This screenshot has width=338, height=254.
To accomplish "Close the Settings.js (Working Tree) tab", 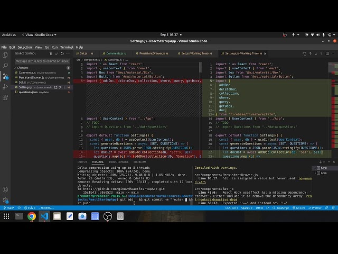I will (265, 53).
